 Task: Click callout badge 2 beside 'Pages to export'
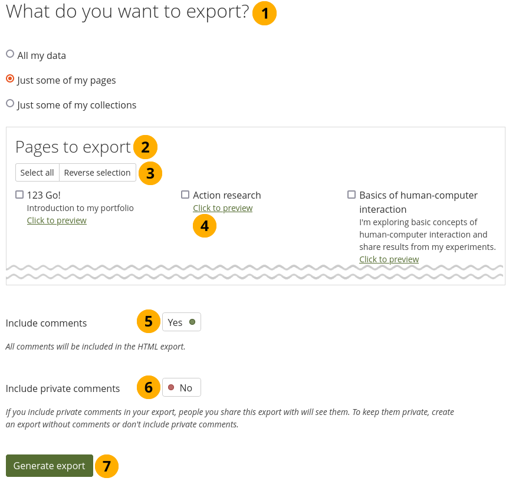pos(145,147)
